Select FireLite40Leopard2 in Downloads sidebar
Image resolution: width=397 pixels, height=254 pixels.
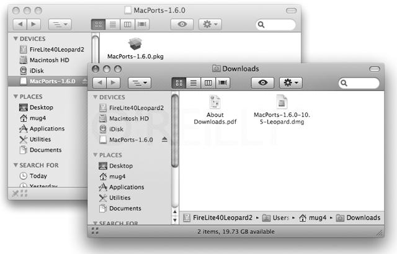point(131,108)
